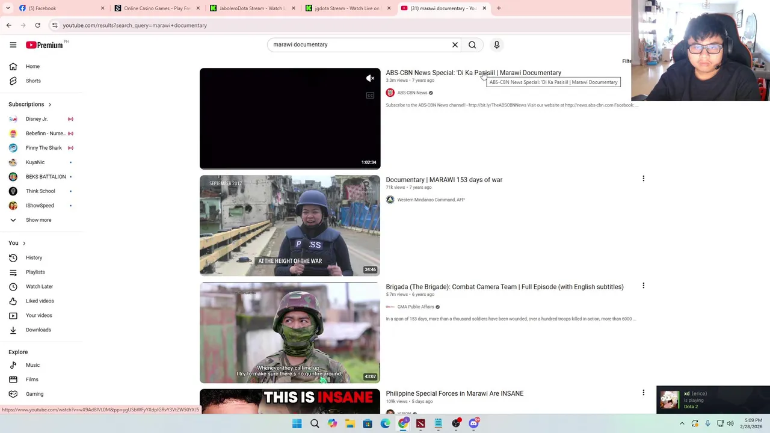Open Philippine Special Forces in Marawi title
The height and width of the screenshot is (433, 770).
coord(454,393)
